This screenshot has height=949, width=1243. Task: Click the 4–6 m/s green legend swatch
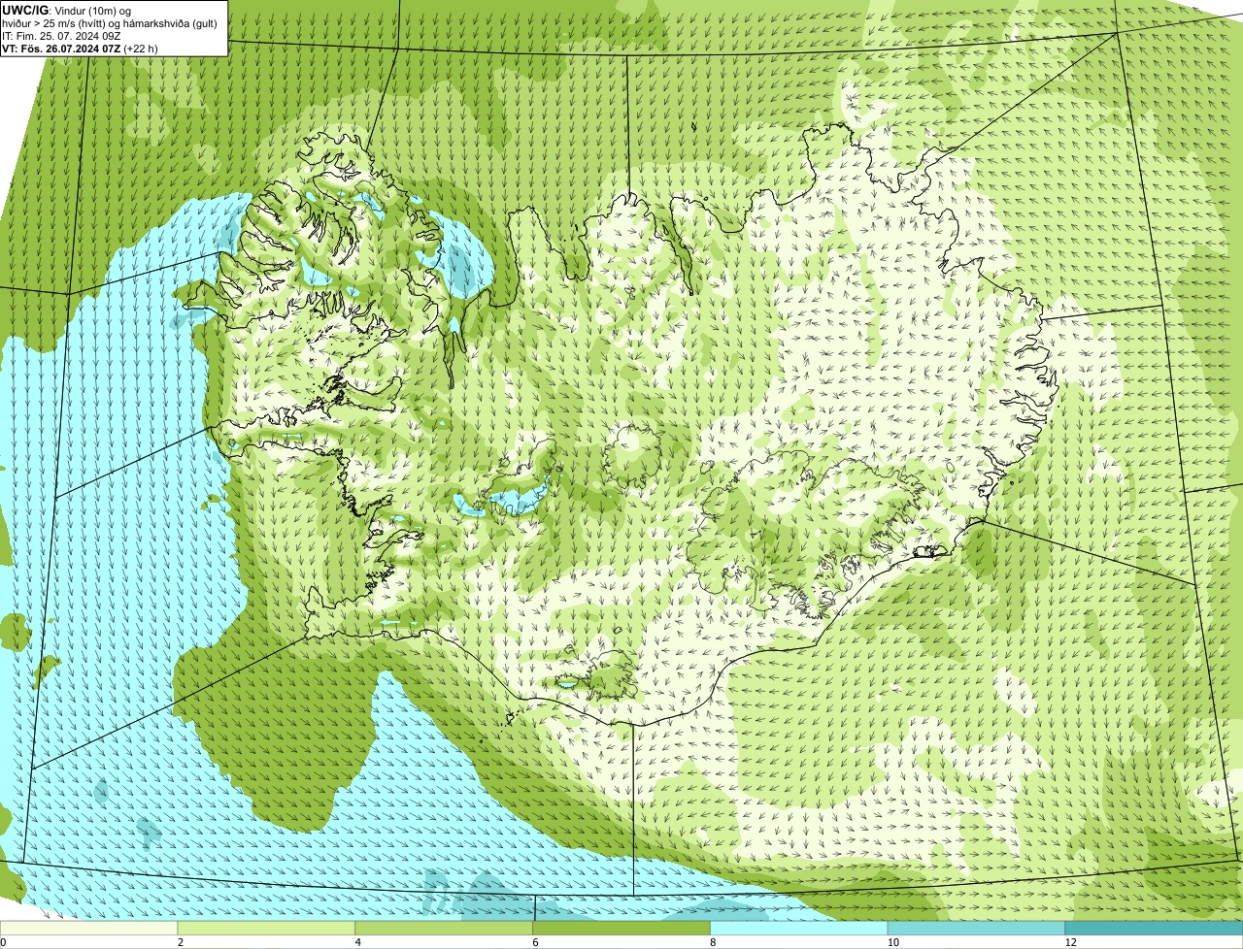(445, 928)
